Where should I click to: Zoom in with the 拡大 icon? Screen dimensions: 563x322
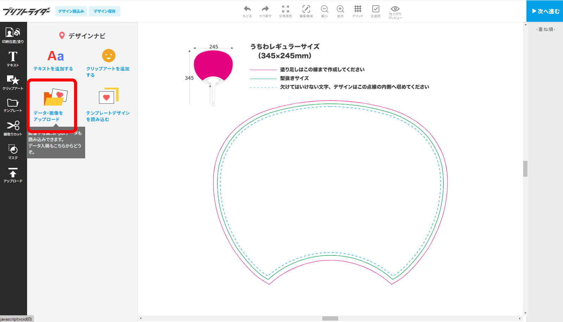[340, 11]
